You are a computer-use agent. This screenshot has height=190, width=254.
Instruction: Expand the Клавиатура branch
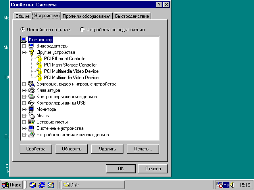pos(24,90)
